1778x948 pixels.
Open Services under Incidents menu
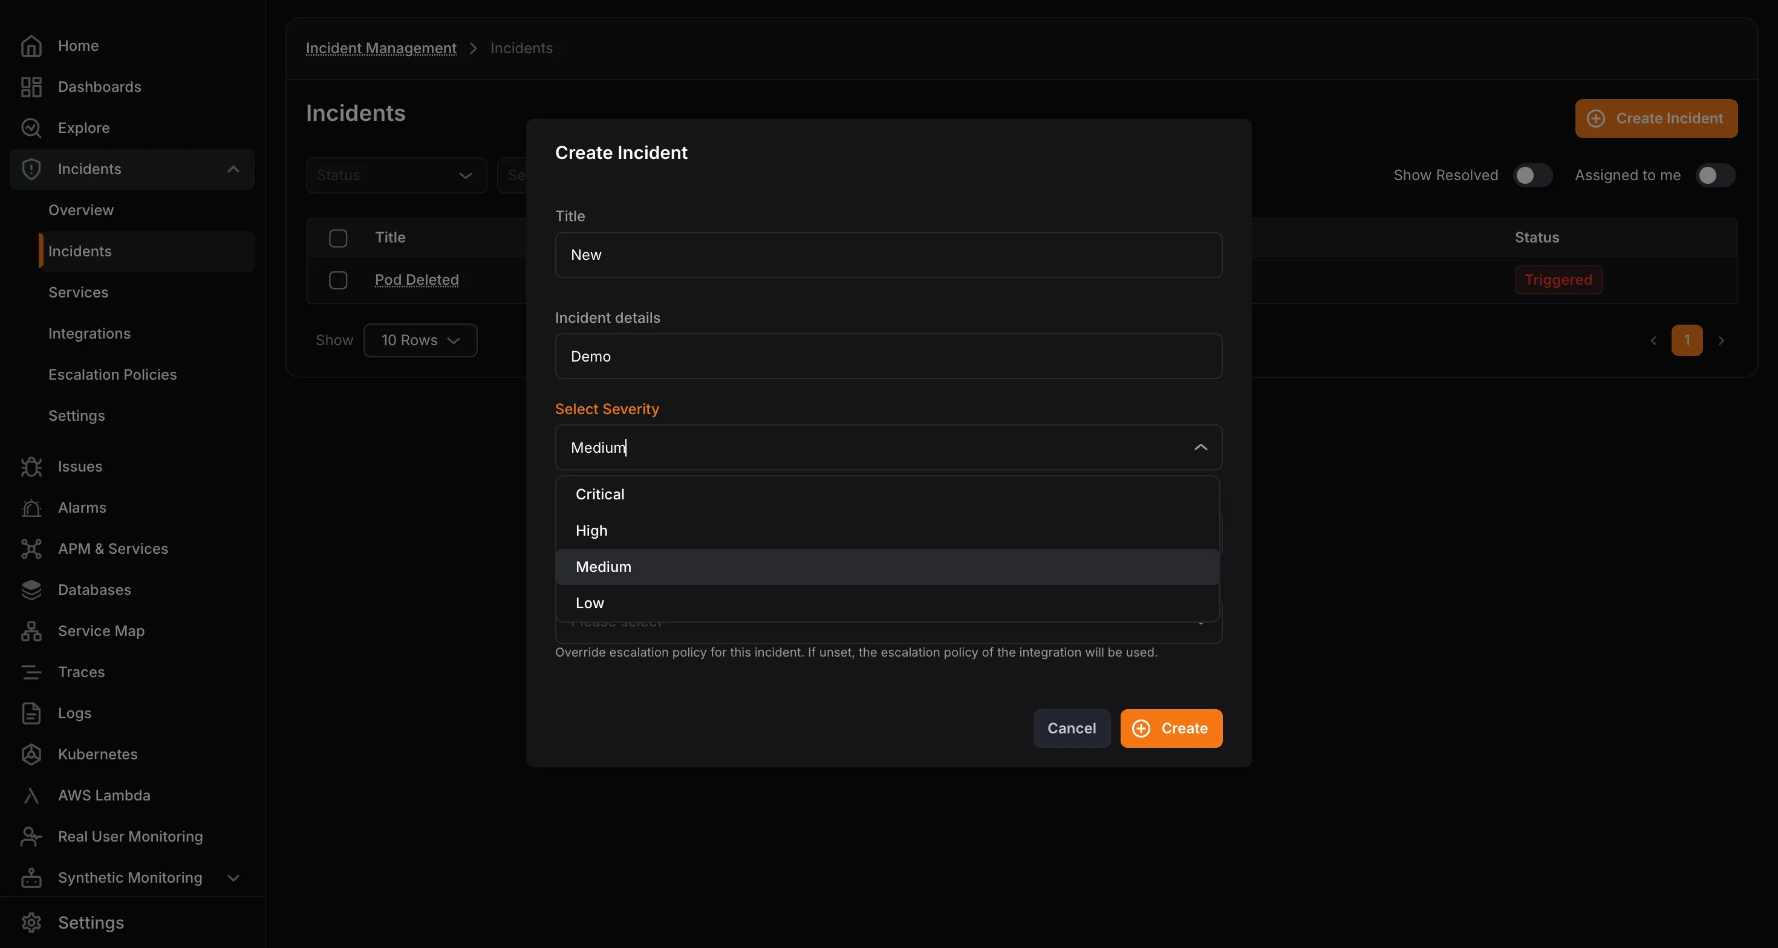78,293
